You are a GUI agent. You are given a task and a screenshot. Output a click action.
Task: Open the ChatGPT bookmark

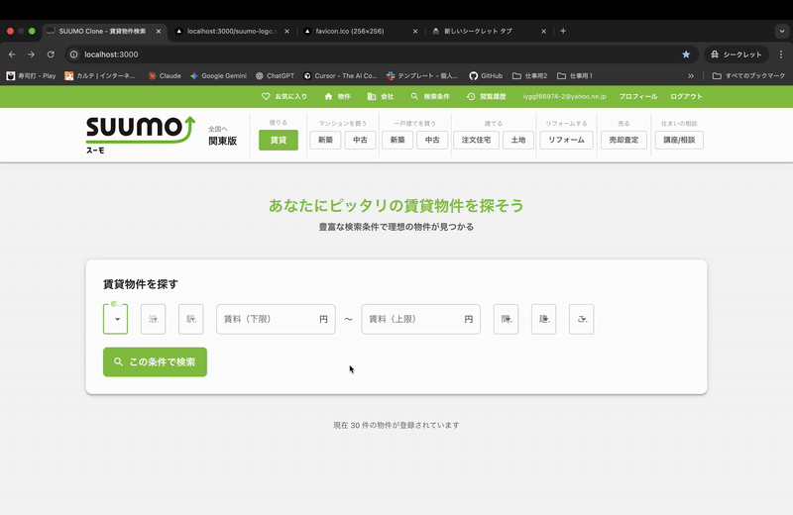(275, 76)
